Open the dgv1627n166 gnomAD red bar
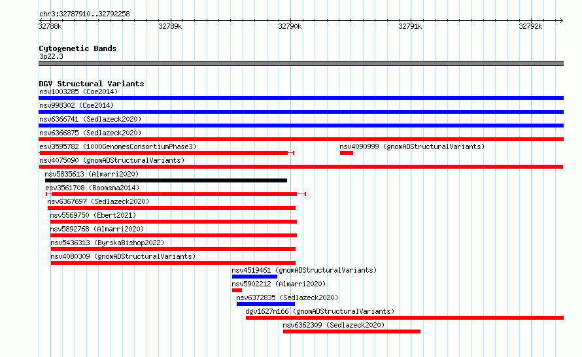The image size is (582, 357). coord(405,318)
